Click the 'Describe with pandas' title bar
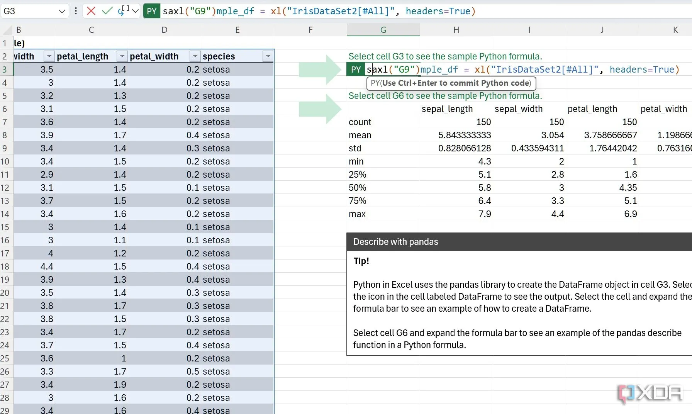The height and width of the screenshot is (414, 692). click(x=519, y=242)
